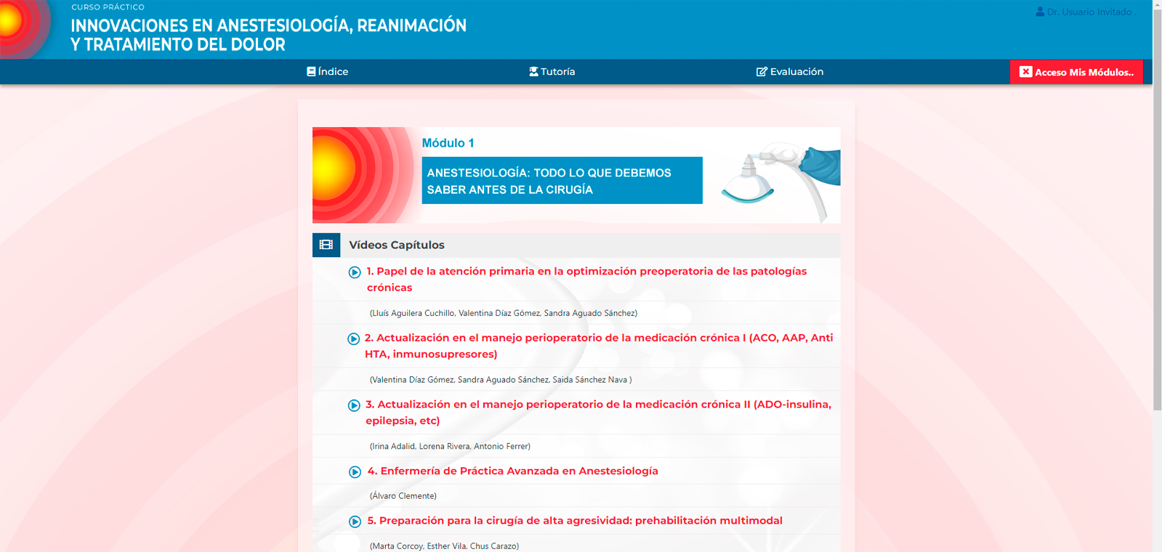Viewport: 1162px width, 552px height.
Task: Click the play icon beside chapter 5
Action: pos(355,521)
